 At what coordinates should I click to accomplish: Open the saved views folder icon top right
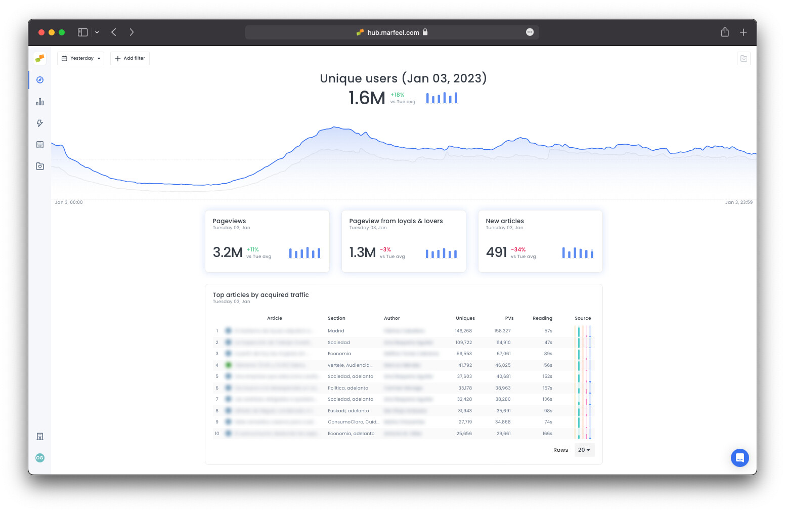click(x=744, y=58)
